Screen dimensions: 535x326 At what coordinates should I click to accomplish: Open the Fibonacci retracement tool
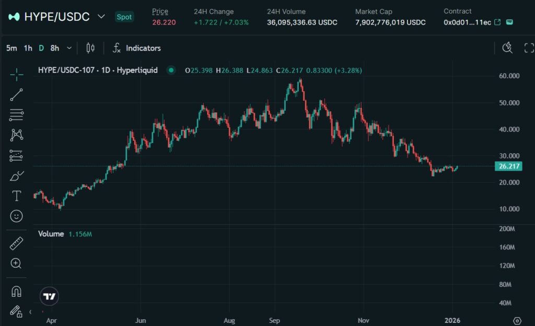click(x=17, y=115)
